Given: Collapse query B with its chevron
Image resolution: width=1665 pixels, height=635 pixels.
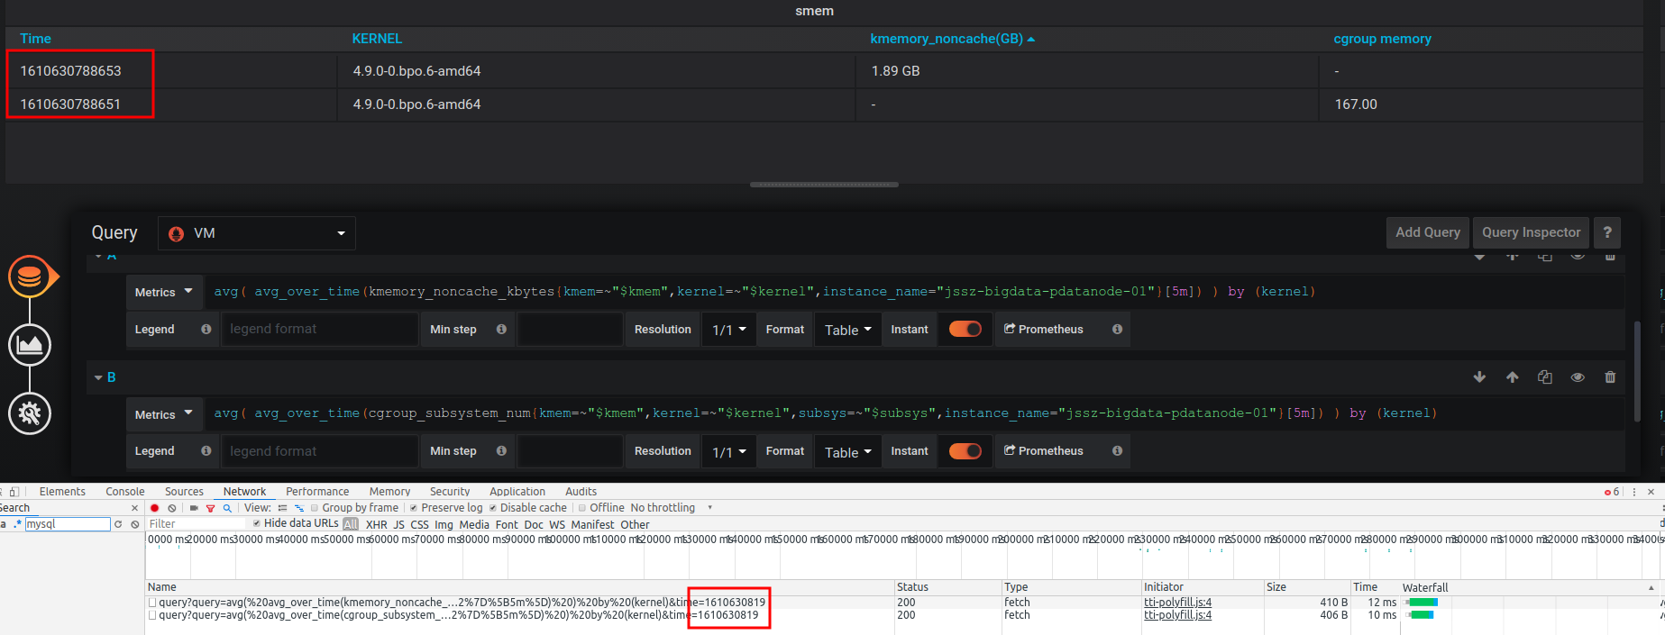Looking at the screenshot, I should point(98,377).
